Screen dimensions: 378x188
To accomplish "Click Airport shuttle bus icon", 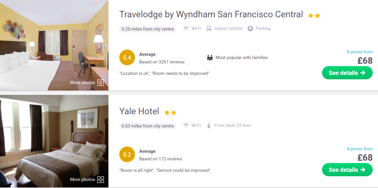I will (x=209, y=28).
